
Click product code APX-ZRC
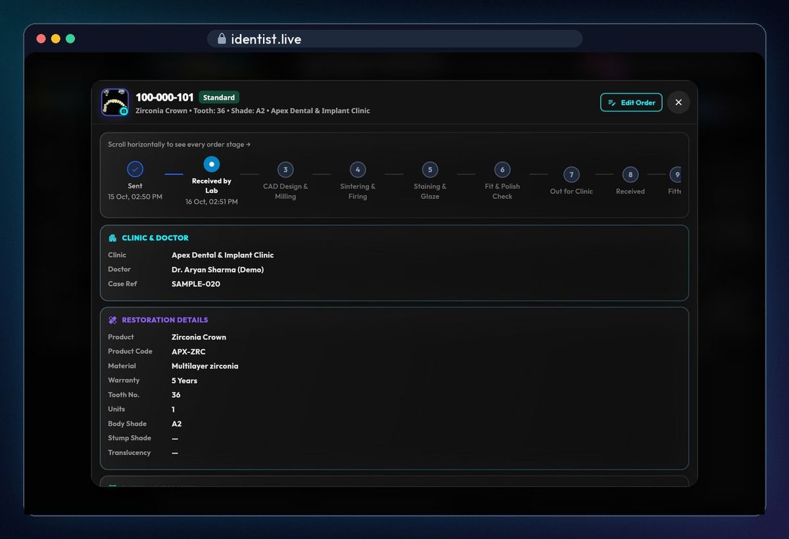pyautogui.click(x=189, y=352)
